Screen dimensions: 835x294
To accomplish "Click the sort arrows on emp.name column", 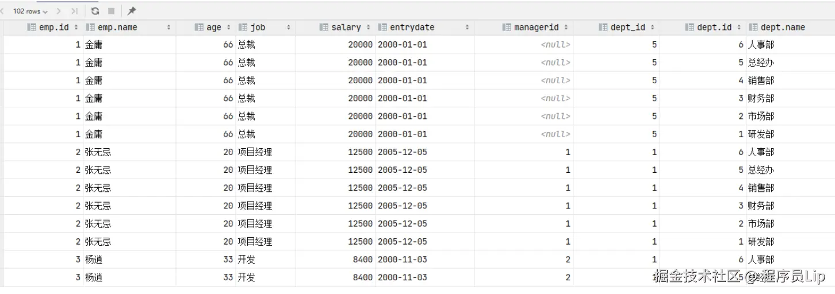I will point(168,27).
